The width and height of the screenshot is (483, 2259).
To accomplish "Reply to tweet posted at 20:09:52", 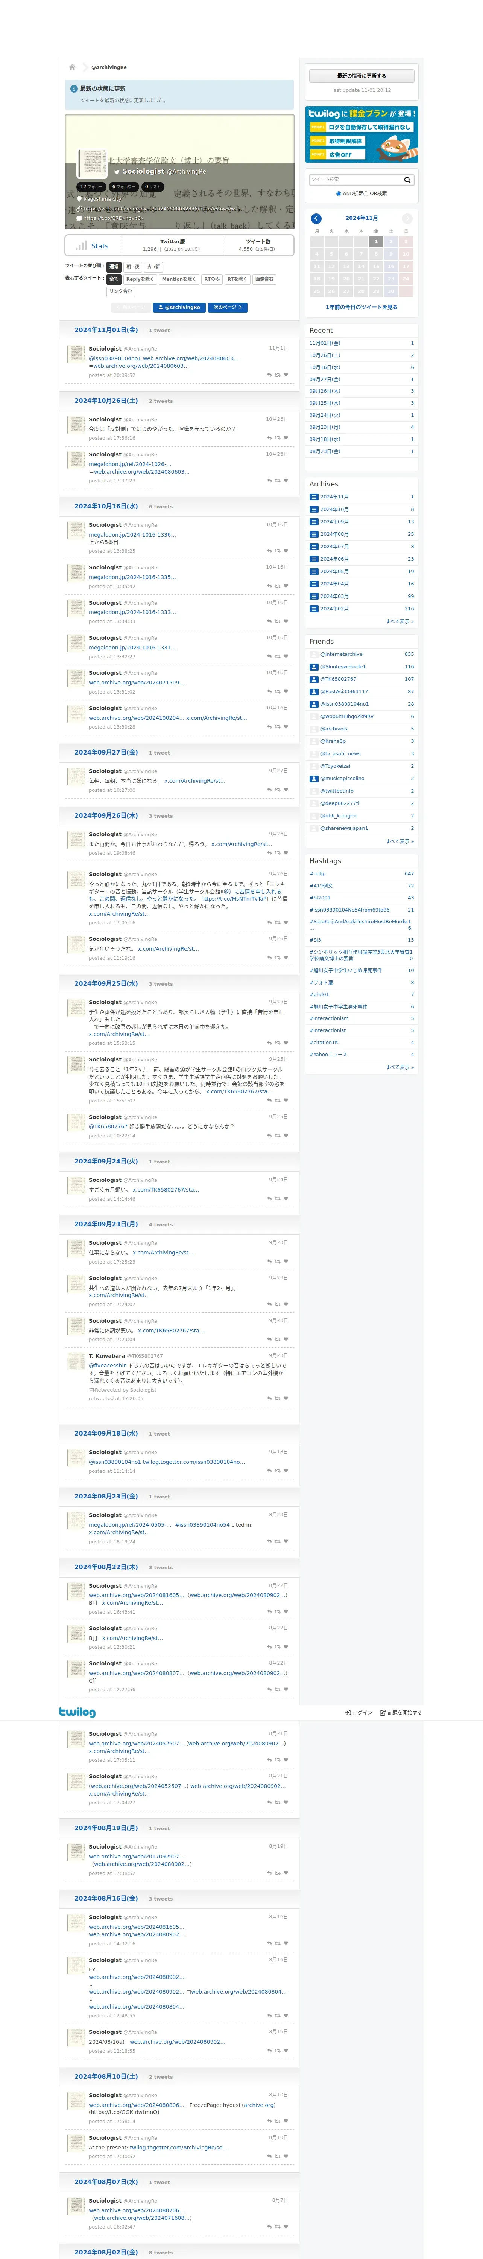I will coord(269,375).
